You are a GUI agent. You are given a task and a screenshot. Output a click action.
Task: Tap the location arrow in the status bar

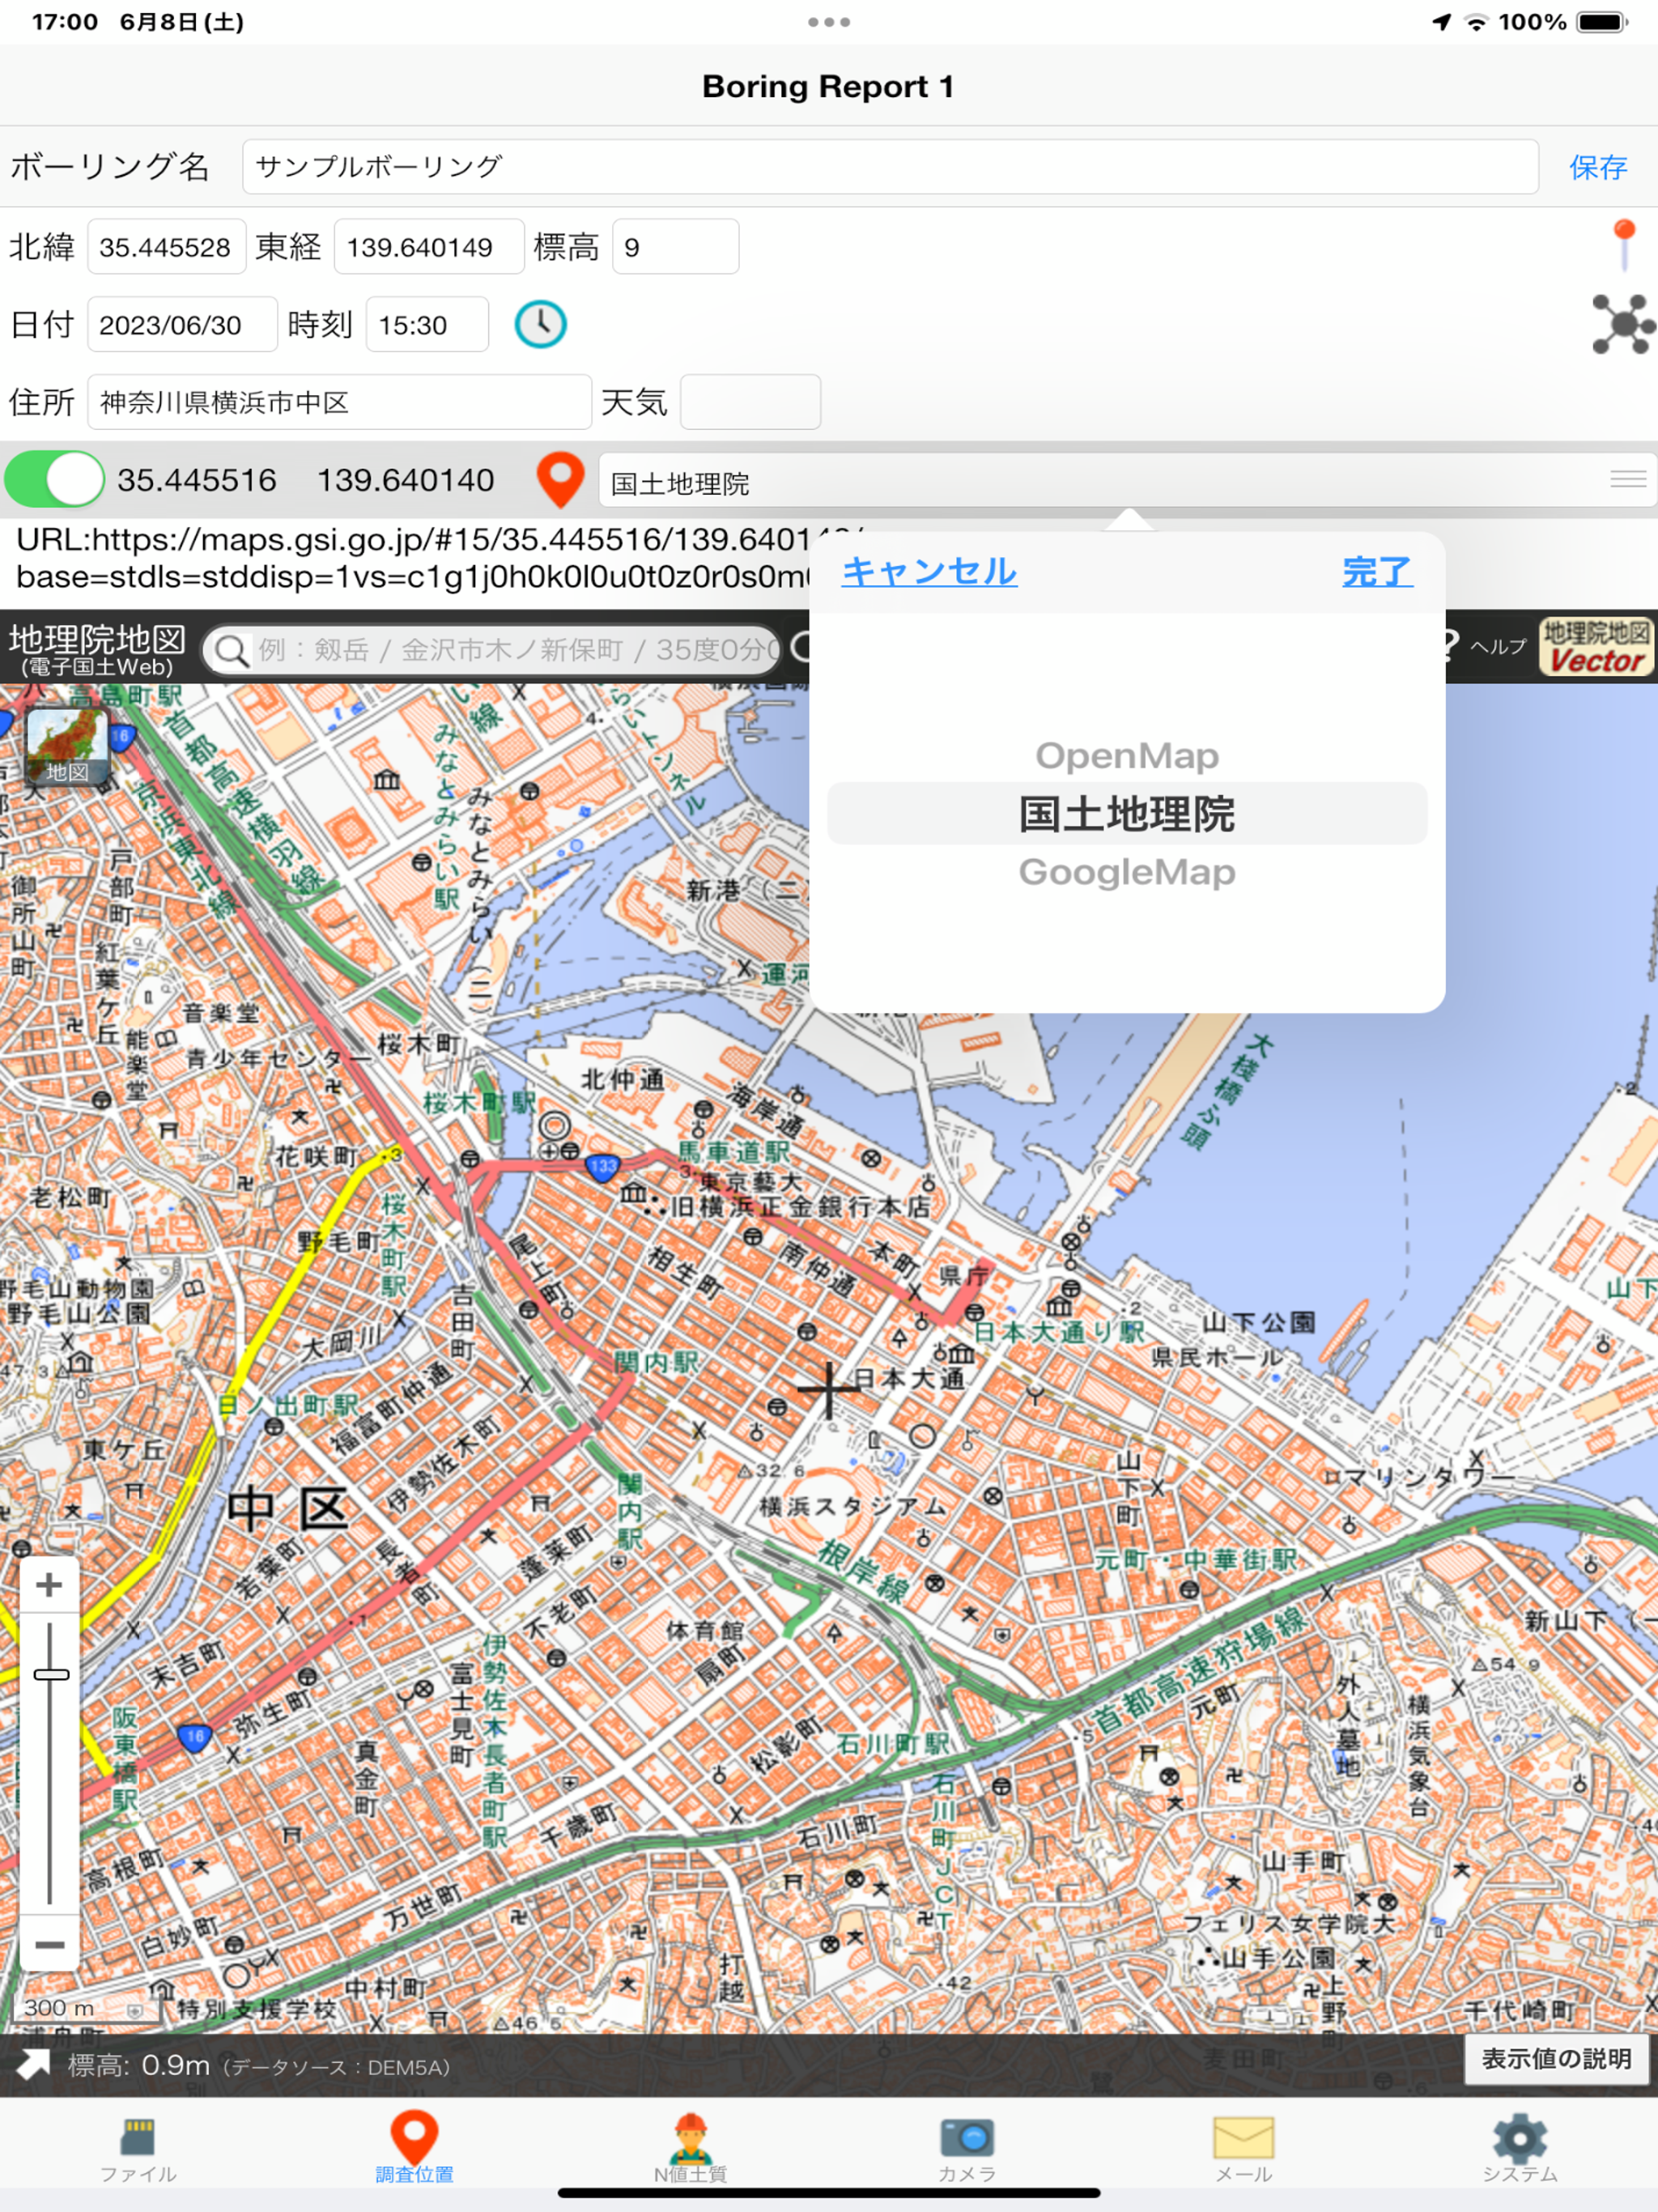click(1441, 22)
